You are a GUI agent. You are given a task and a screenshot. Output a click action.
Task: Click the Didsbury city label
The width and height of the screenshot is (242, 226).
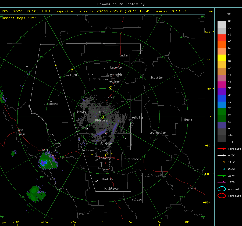(x=102, y=120)
